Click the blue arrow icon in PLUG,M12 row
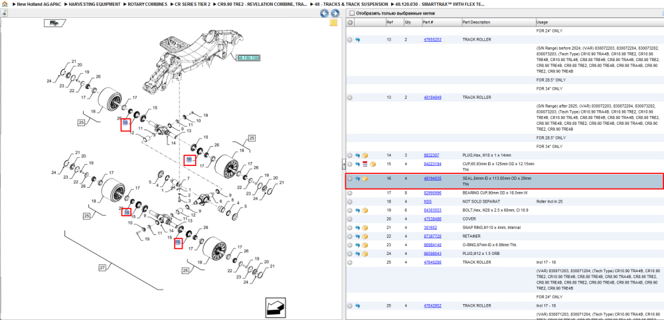The width and height of the screenshot is (664, 320). 357,254
